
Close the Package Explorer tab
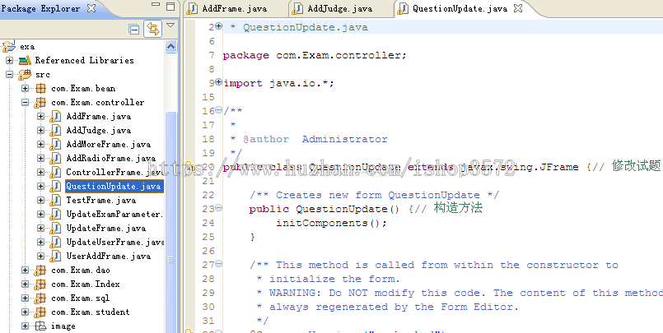point(91,8)
